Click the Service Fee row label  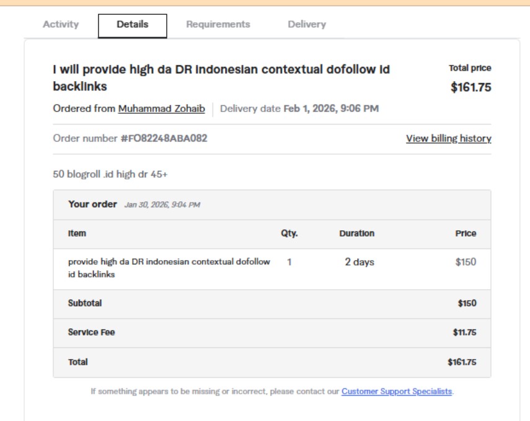coord(91,332)
